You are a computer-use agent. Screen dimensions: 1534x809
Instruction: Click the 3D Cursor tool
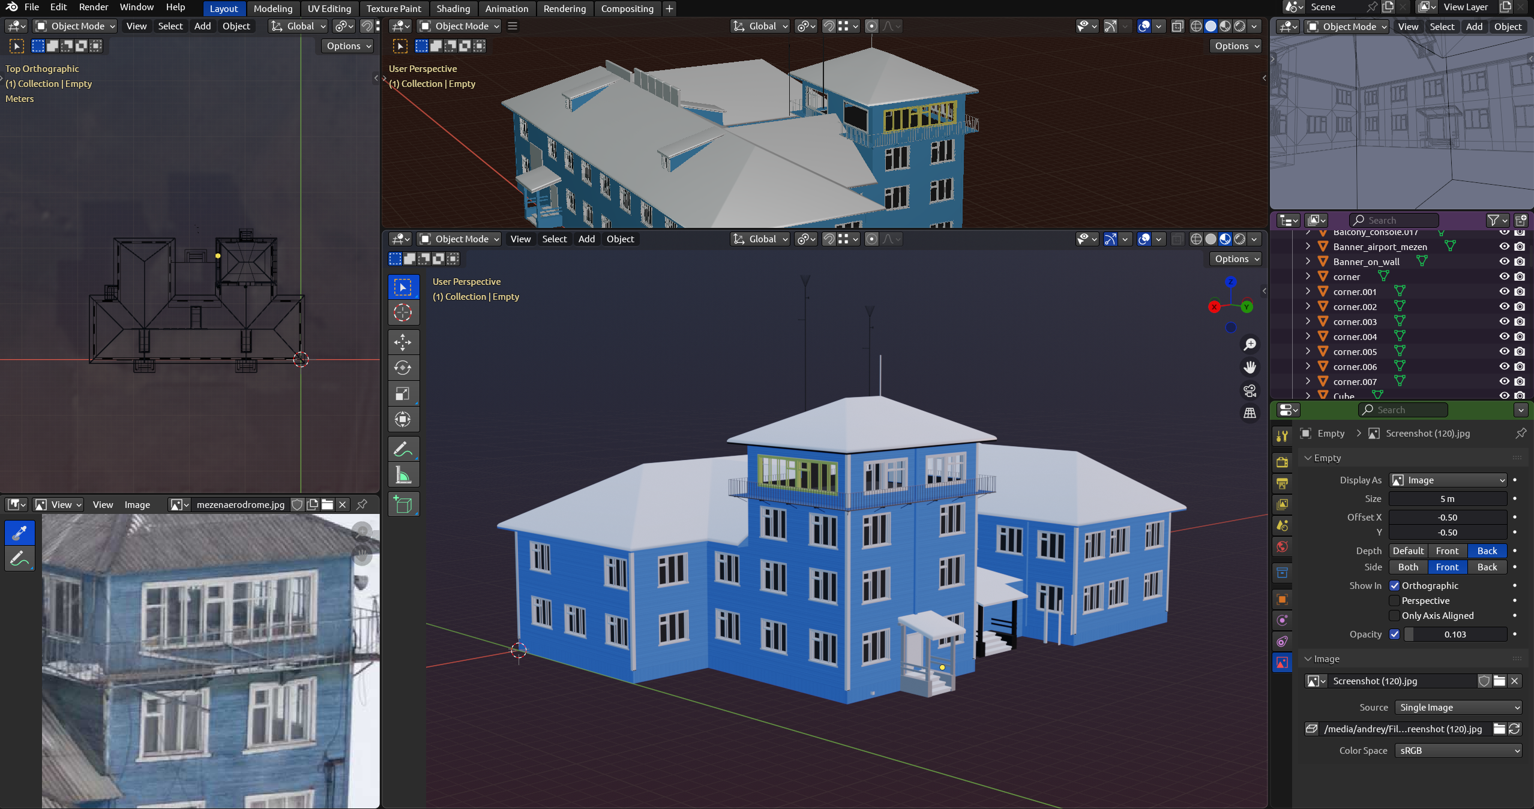(x=403, y=312)
